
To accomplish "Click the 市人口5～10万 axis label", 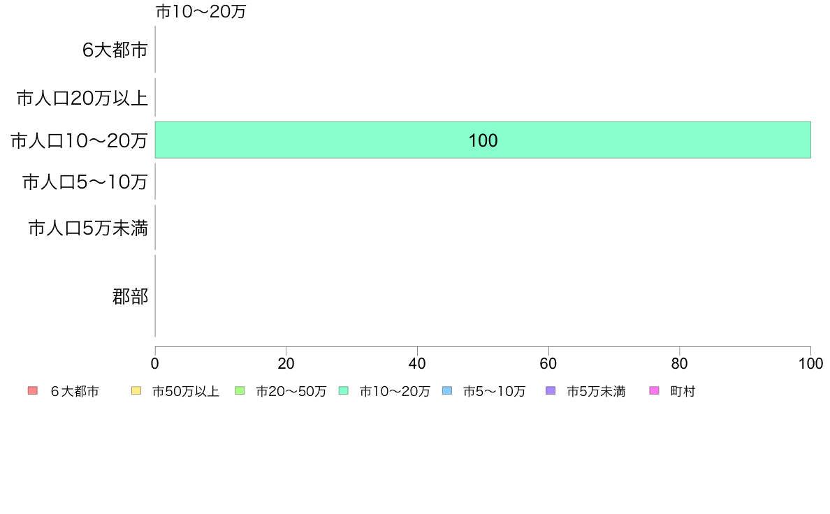I will click(x=85, y=182).
